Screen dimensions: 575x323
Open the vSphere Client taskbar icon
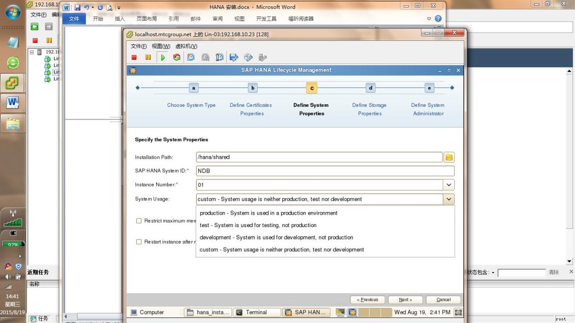(x=12, y=84)
